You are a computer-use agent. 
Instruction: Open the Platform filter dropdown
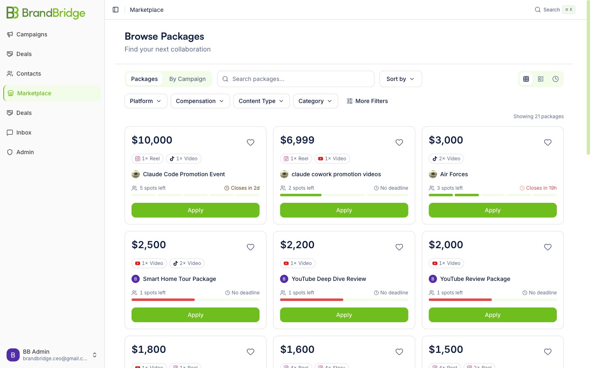(145, 101)
